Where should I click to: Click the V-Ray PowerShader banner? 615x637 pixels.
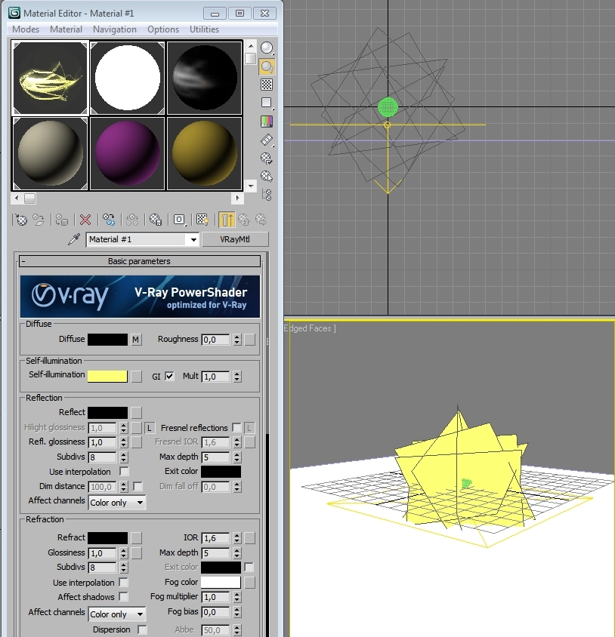pos(139,296)
